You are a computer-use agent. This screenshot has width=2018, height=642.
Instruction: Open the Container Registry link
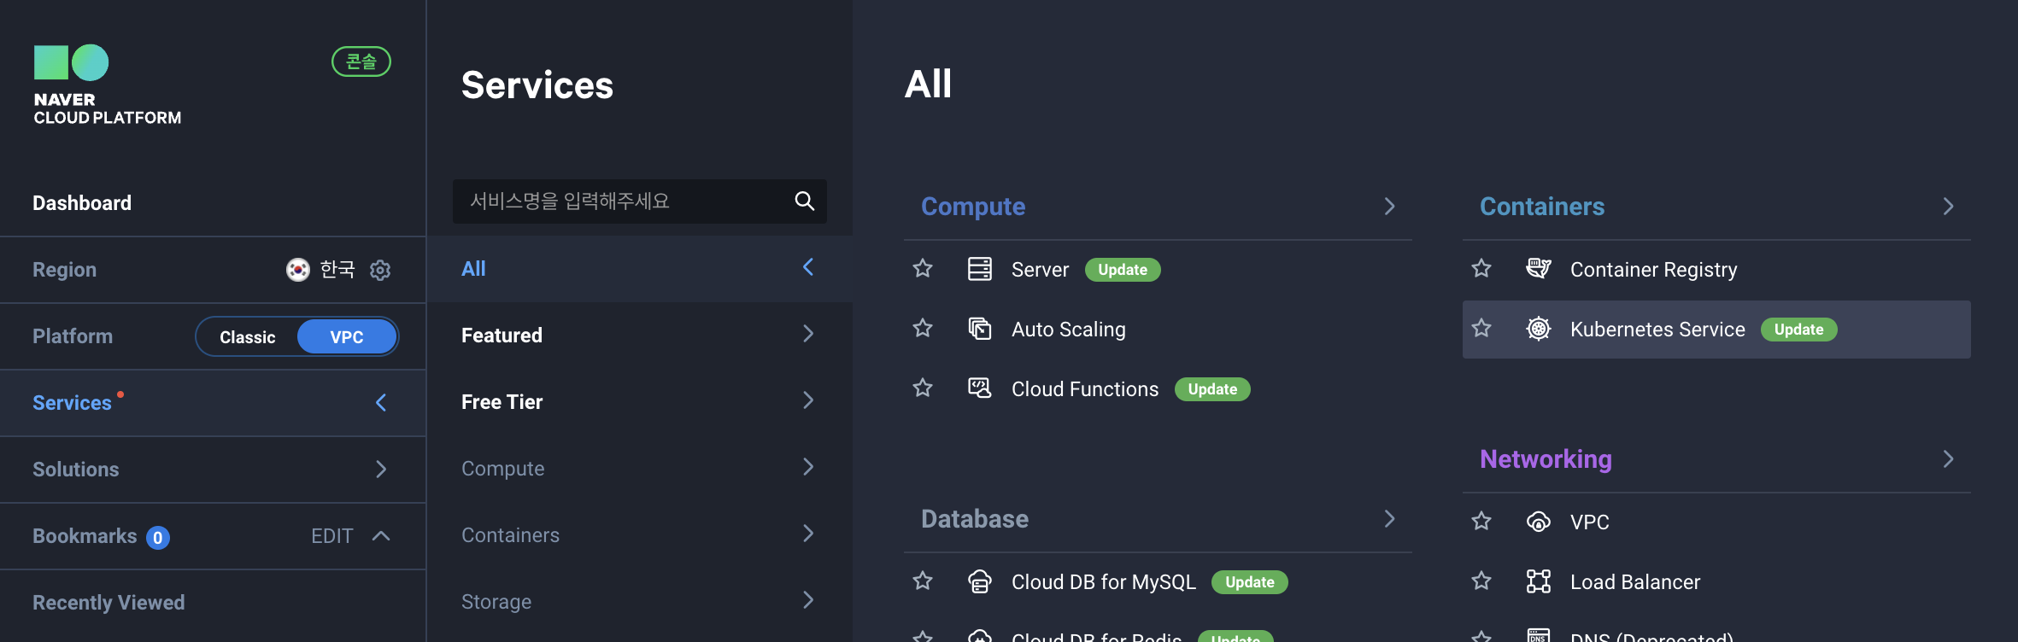1653,270
